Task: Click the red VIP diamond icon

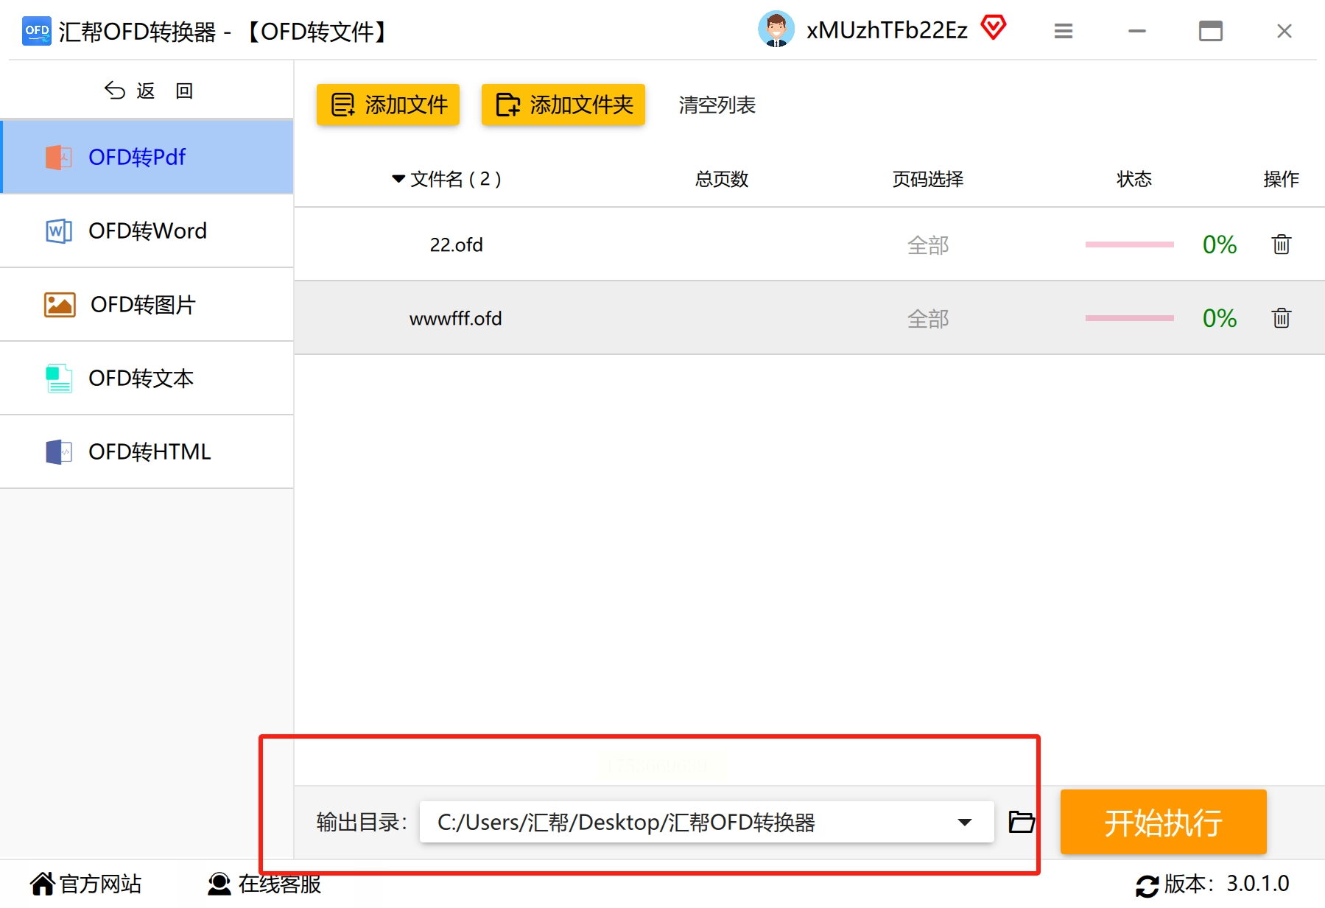Action: 993,28
